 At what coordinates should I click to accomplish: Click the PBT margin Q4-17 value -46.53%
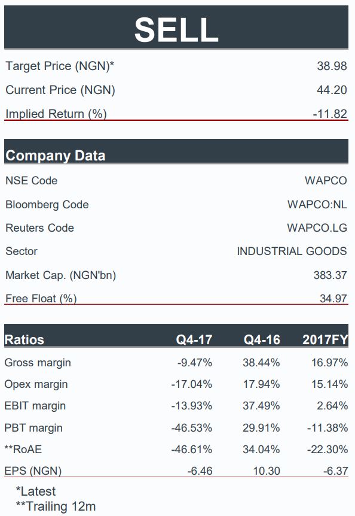point(191,428)
